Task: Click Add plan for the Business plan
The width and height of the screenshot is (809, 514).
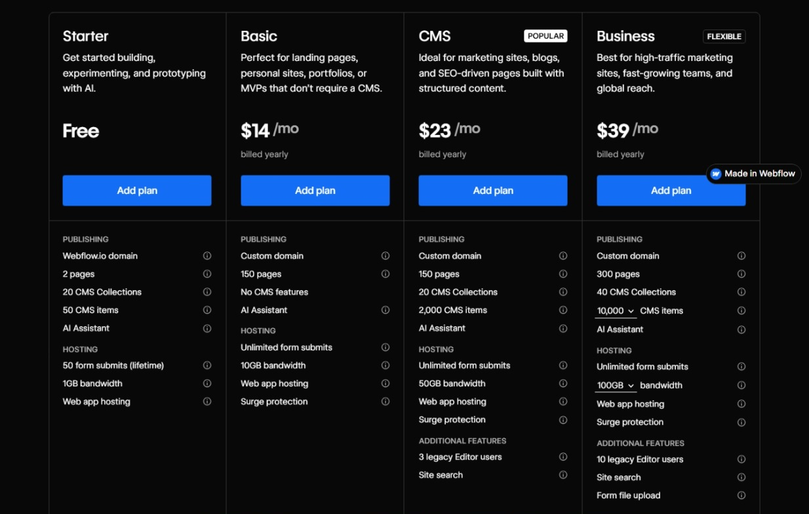Action: click(x=671, y=190)
